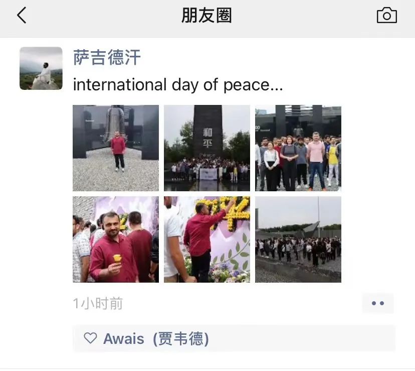415x371 pixels.
Task: Go back using the left arrow
Action: click(x=22, y=15)
